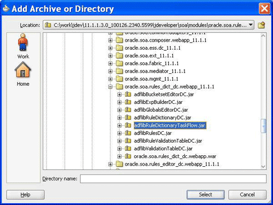Image resolution: width=273 pixels, height=205 pixels.
Task: Click folder icon of oracle.soa.rules_dict_dc.webapp_11.1.1
Action: click(119, 87)
